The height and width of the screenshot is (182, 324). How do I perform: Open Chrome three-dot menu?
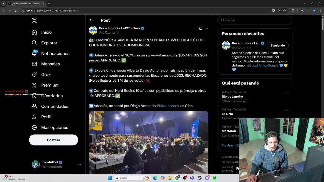(x=320, y=11)
